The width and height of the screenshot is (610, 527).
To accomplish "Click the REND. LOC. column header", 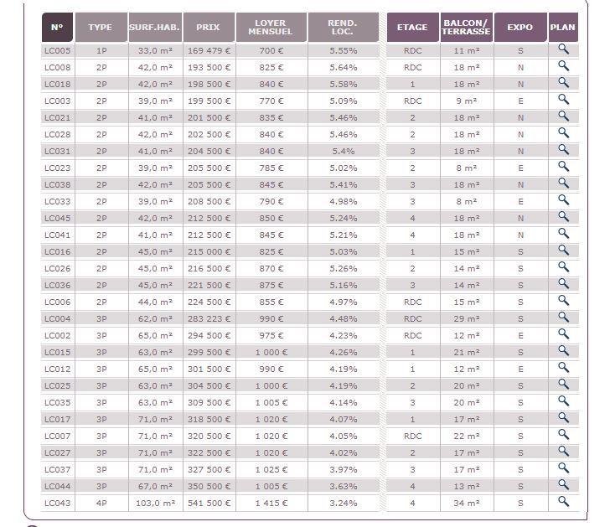I will click(344, 27).
